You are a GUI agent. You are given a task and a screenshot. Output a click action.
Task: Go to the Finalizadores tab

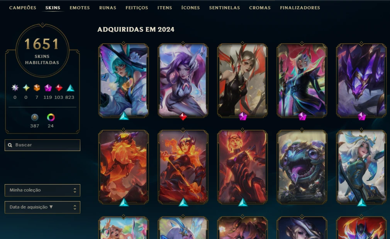(x=300, y=8)
